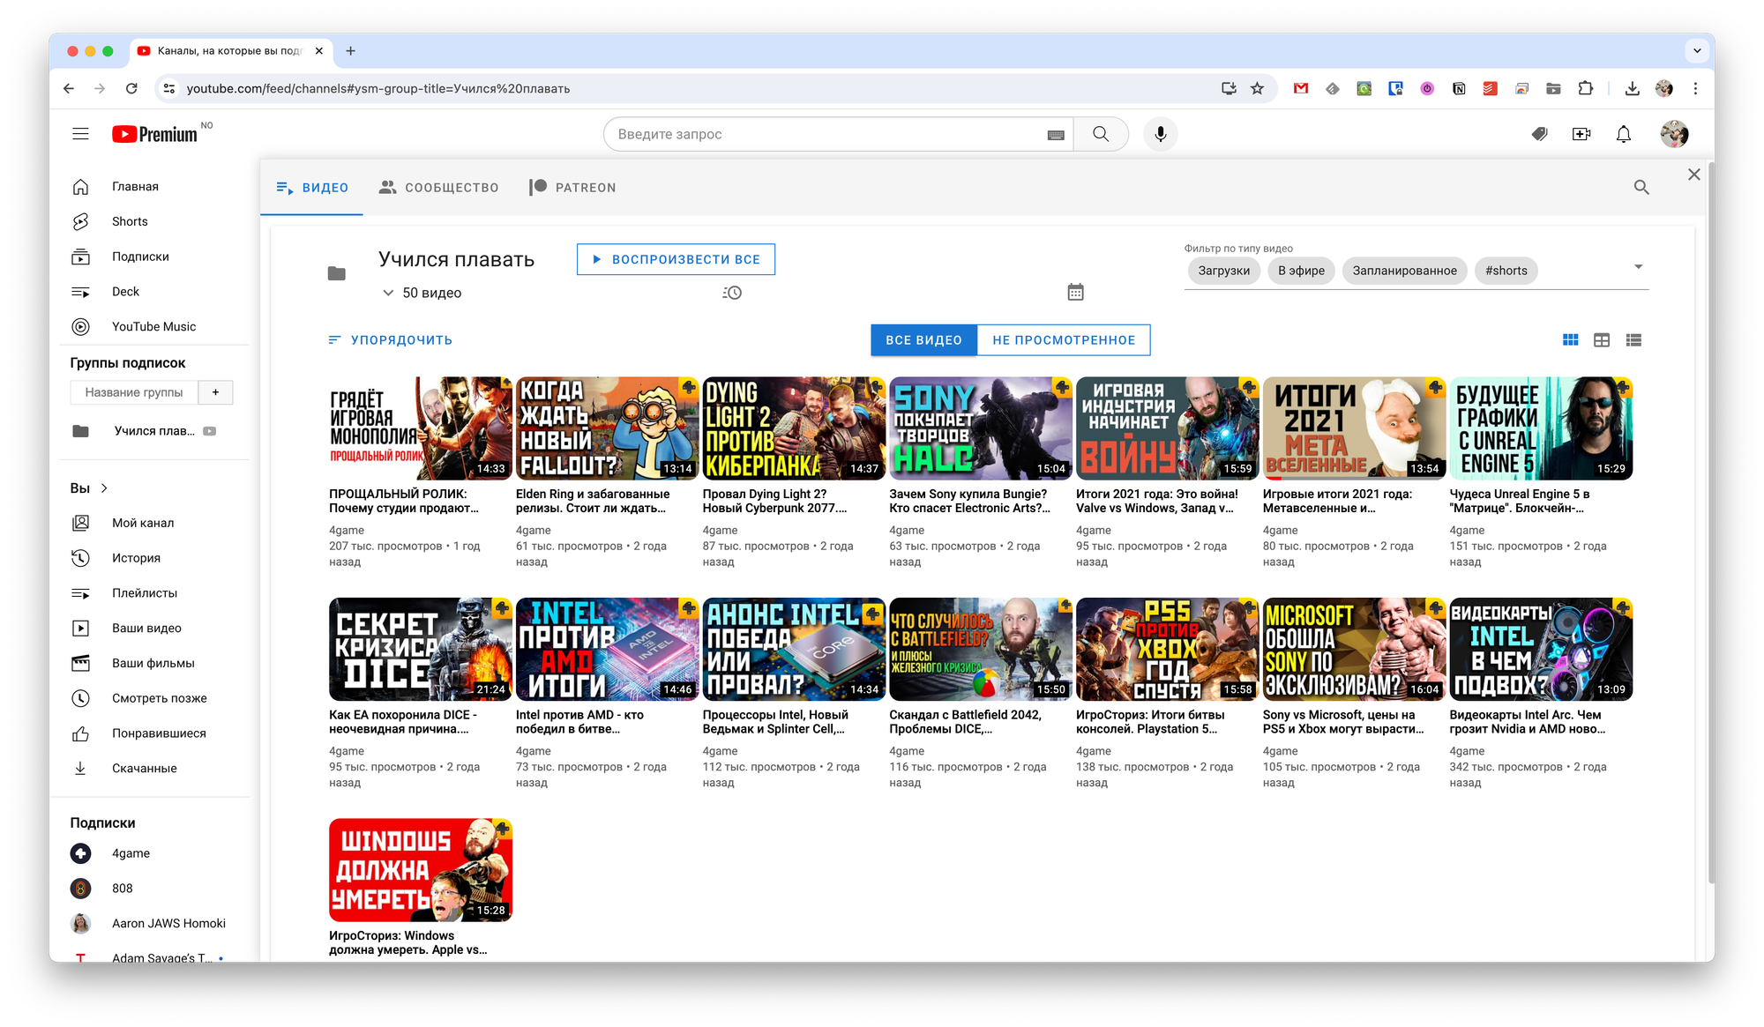
Task: Open the notifications bell
Action: [x=1623, y=134]
